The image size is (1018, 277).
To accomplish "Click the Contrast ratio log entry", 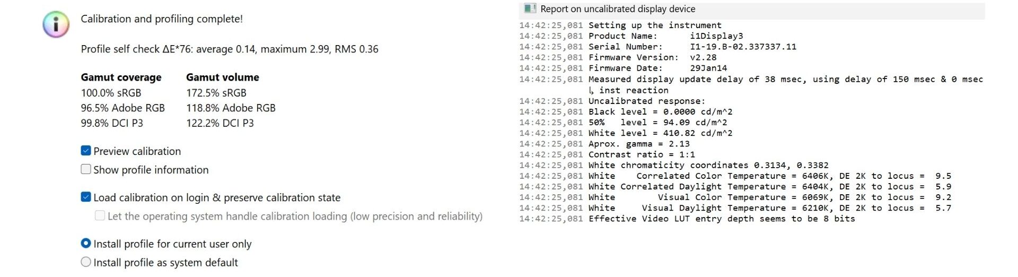I will pyautogui.click(x=642, y=154).
